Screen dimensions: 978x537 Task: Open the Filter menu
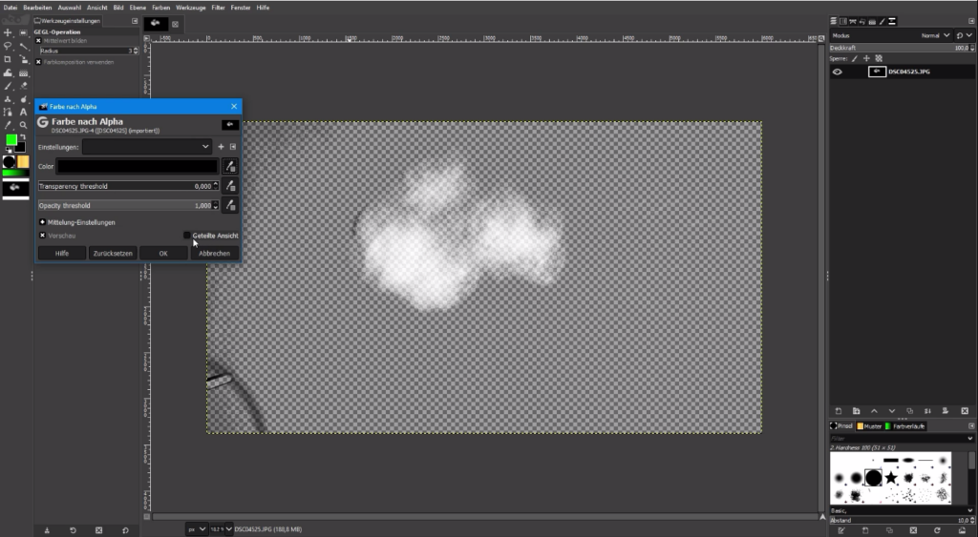[219, 7]
